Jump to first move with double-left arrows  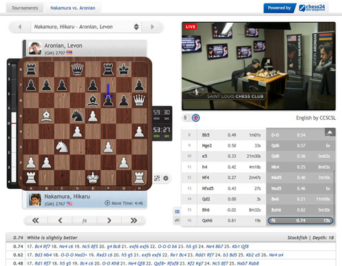[36, 221]
